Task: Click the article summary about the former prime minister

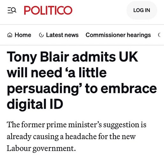Action: click(76, 136)
